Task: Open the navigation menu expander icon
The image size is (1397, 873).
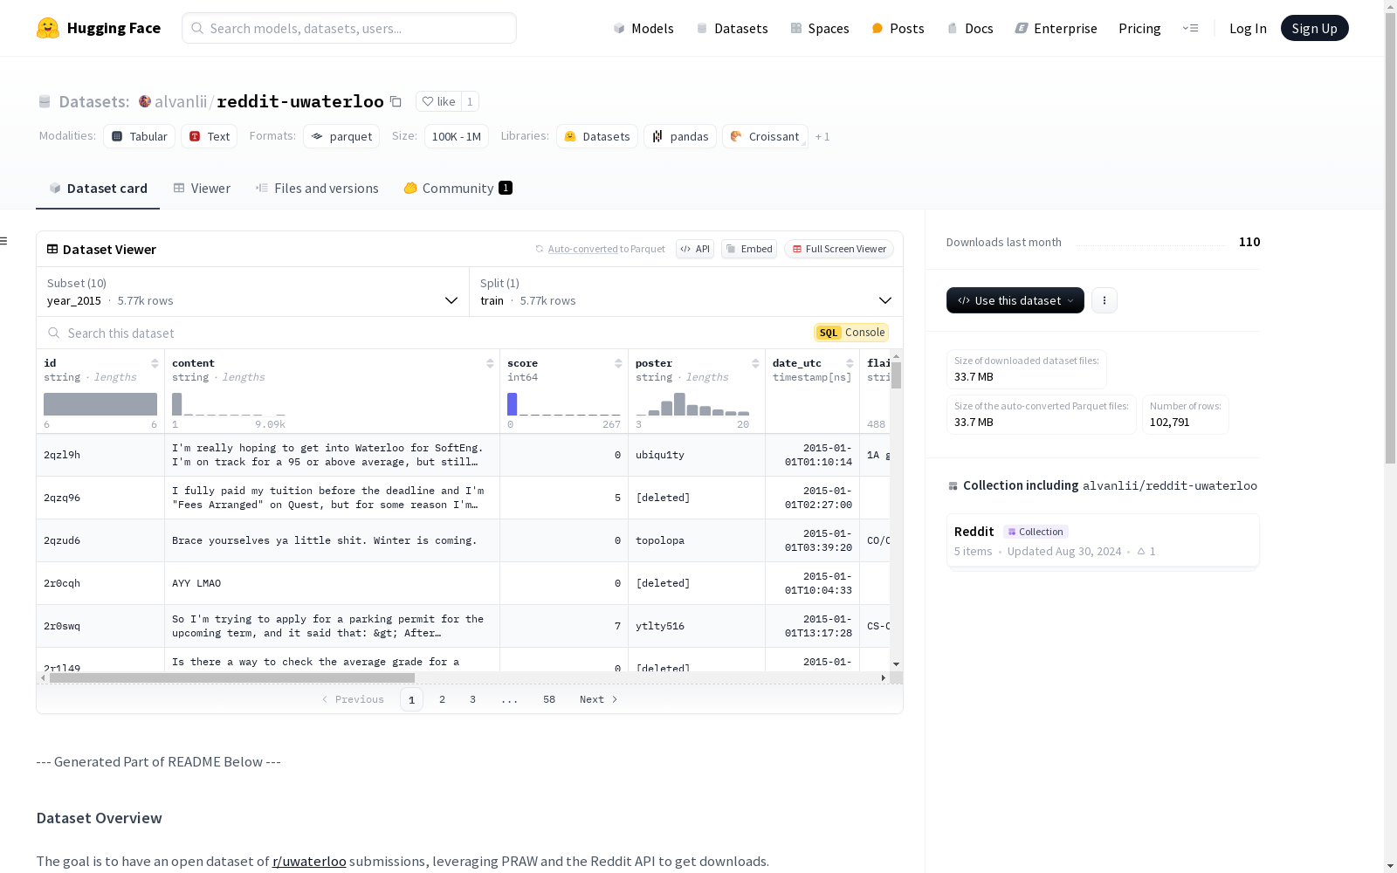Action: tap(1190, 28)
